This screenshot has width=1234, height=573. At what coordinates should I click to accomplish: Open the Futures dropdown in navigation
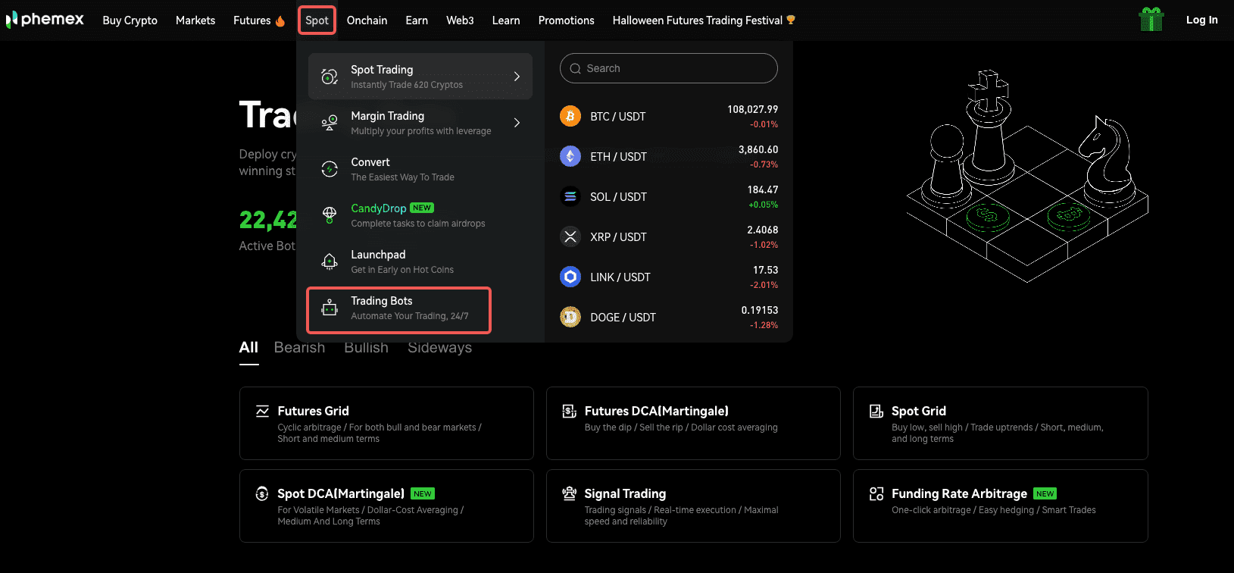point(258,20)
